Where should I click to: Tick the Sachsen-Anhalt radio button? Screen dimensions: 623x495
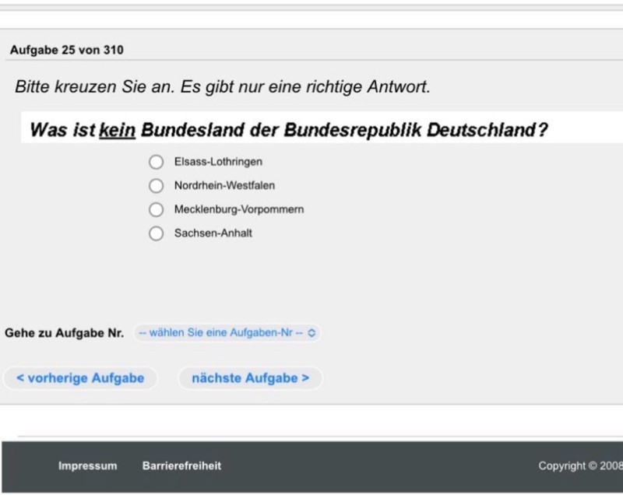point(157,233)
